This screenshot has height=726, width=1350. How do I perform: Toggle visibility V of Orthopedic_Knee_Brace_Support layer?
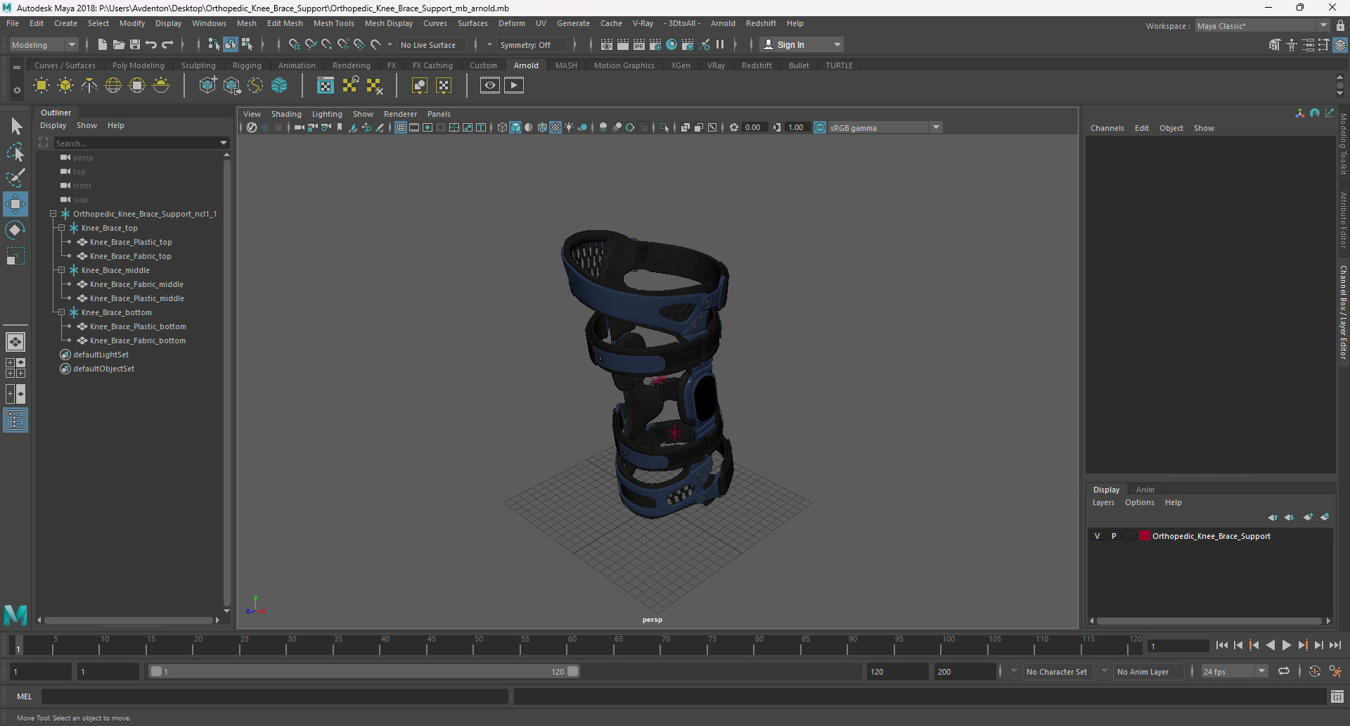point(1097,536)
